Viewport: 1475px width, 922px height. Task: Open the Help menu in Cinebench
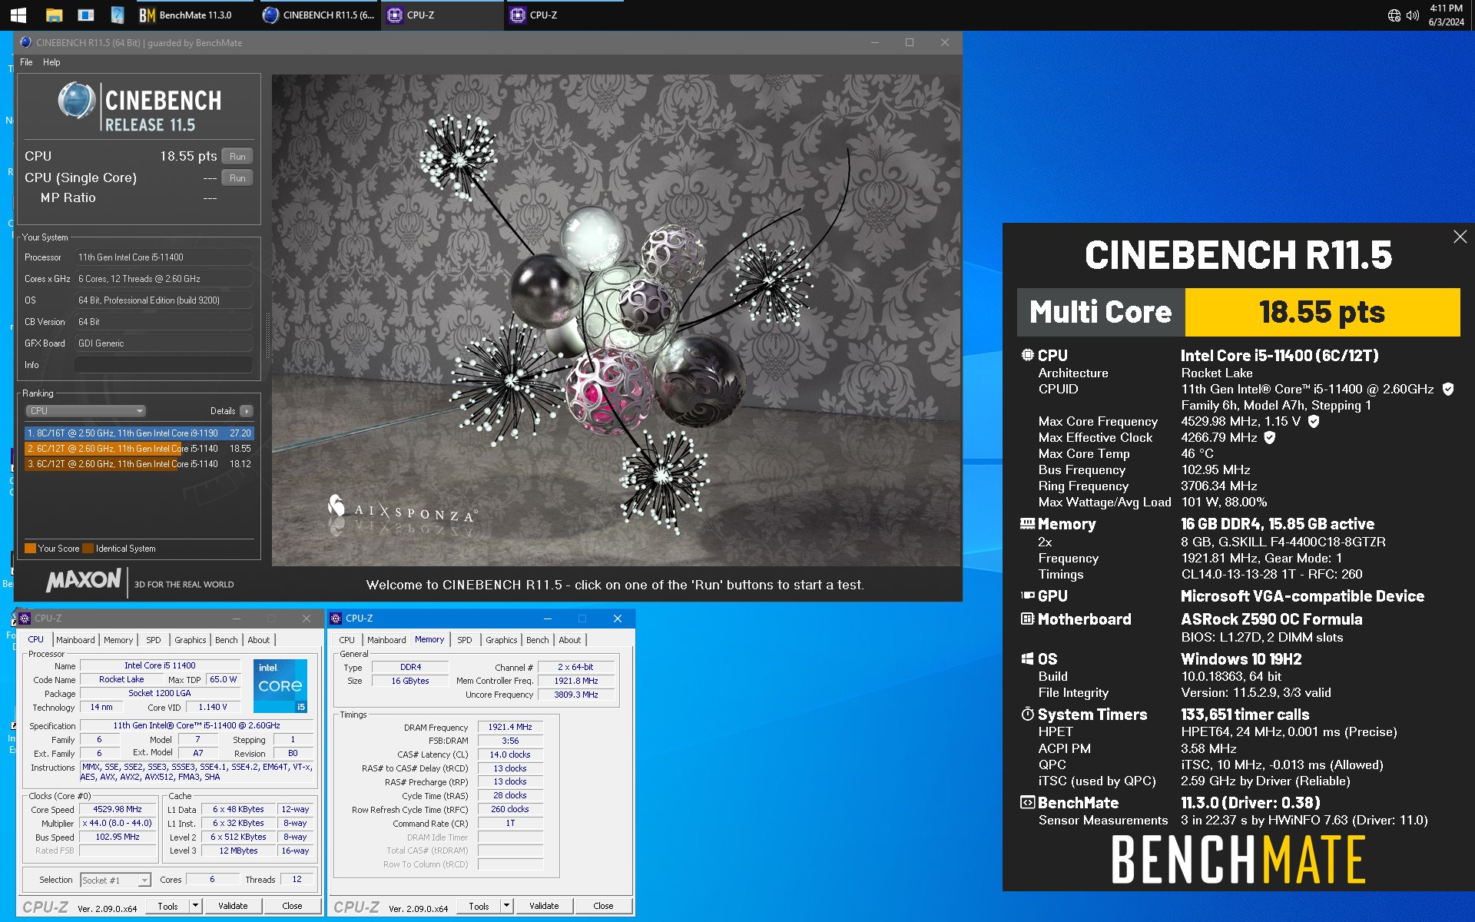click(51, 62)
